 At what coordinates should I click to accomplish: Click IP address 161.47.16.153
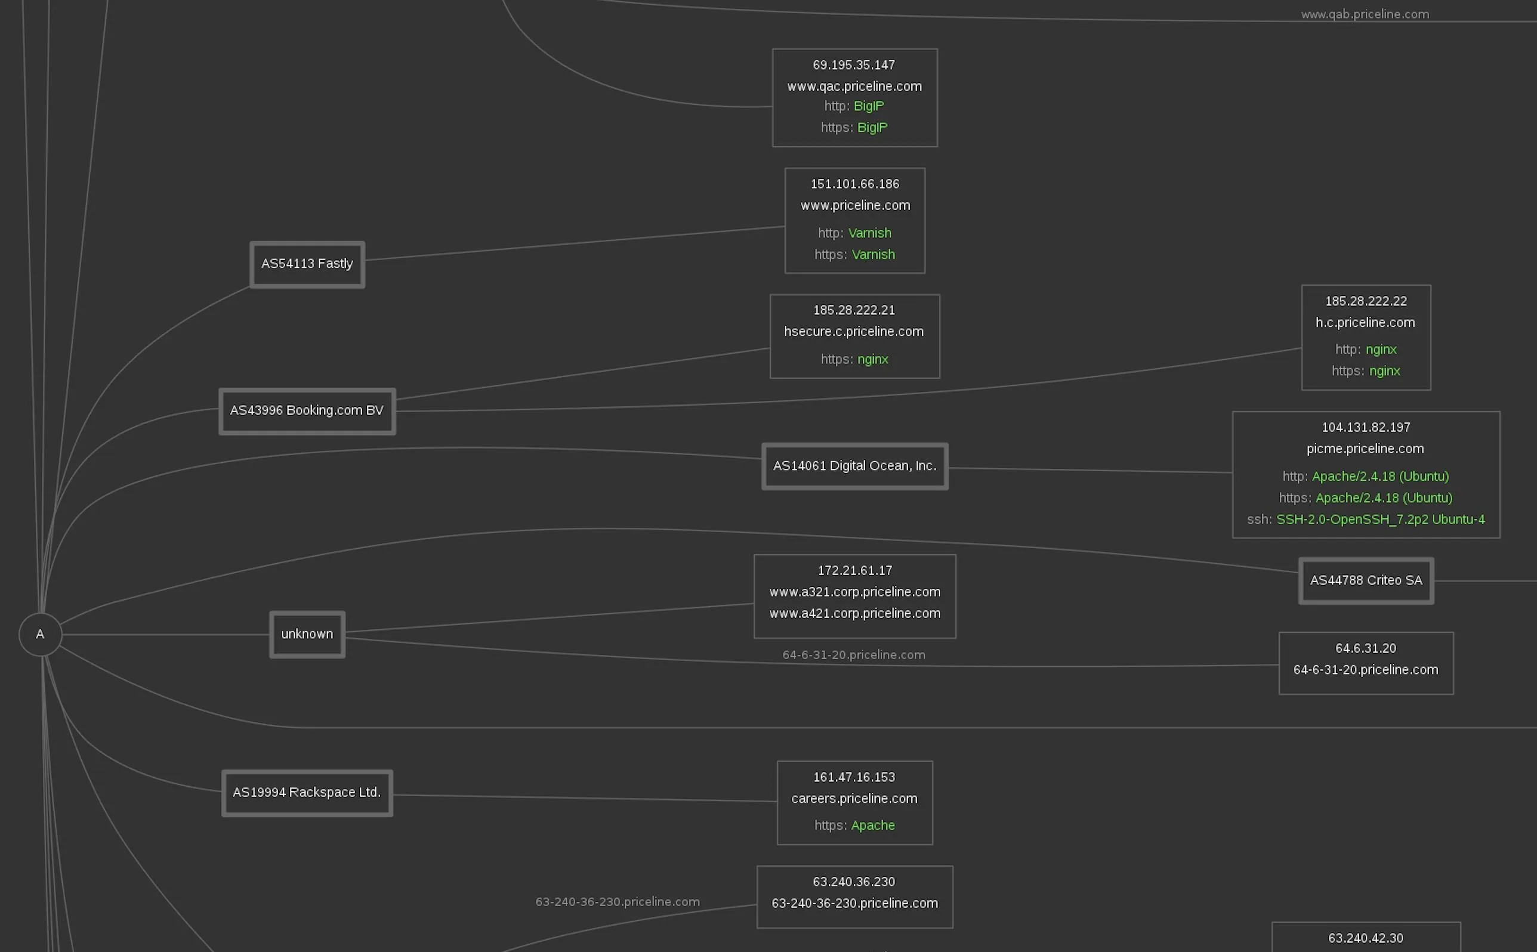(x=854, y=777)
